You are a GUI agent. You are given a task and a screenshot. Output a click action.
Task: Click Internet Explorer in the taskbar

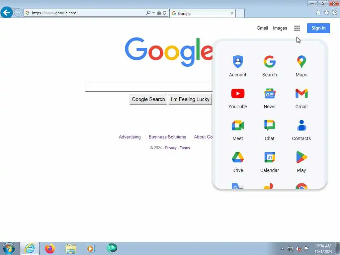point(30,248)
